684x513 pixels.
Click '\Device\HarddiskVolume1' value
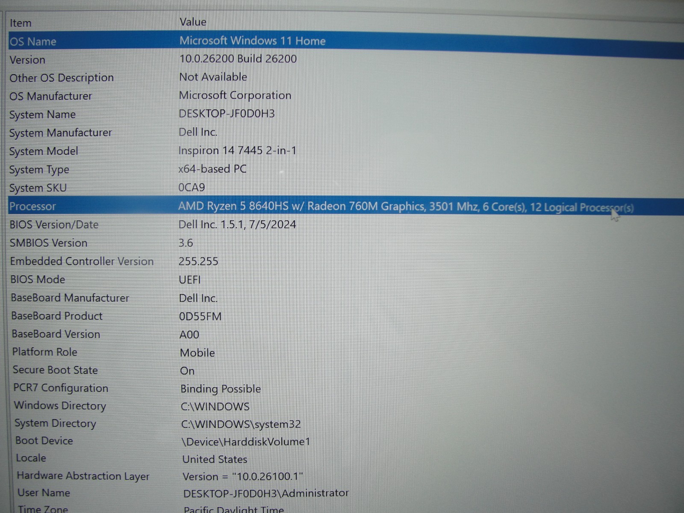(x=246, y=442)
